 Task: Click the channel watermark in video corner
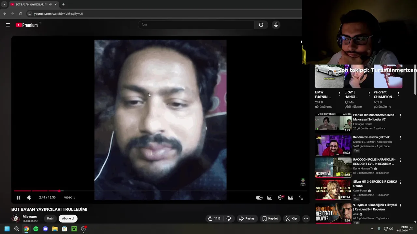(303, 182)
